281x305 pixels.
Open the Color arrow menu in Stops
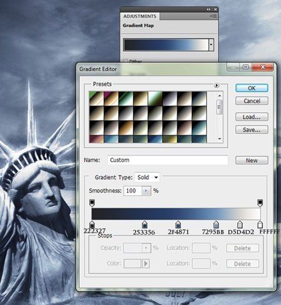[x=145, y=263]
